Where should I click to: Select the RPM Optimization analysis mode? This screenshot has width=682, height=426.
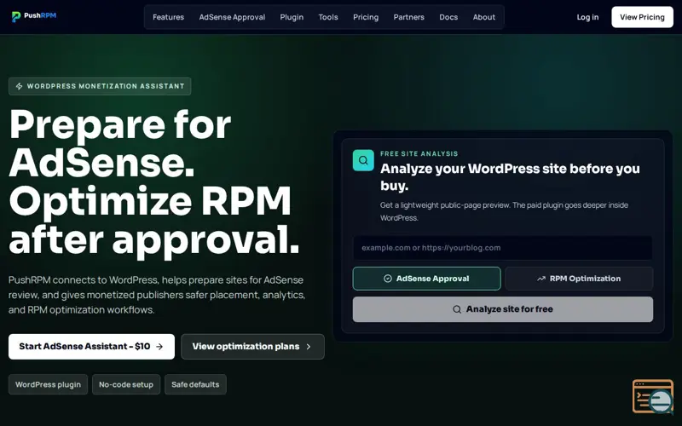pyautogui.click(x=579, y=279)
